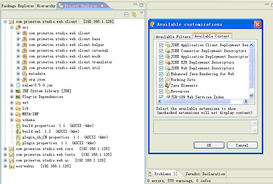The width and height of the screenshot is (273, 184).
Task: Minimize the Project Explorer view pane
Action: [135, 4]
